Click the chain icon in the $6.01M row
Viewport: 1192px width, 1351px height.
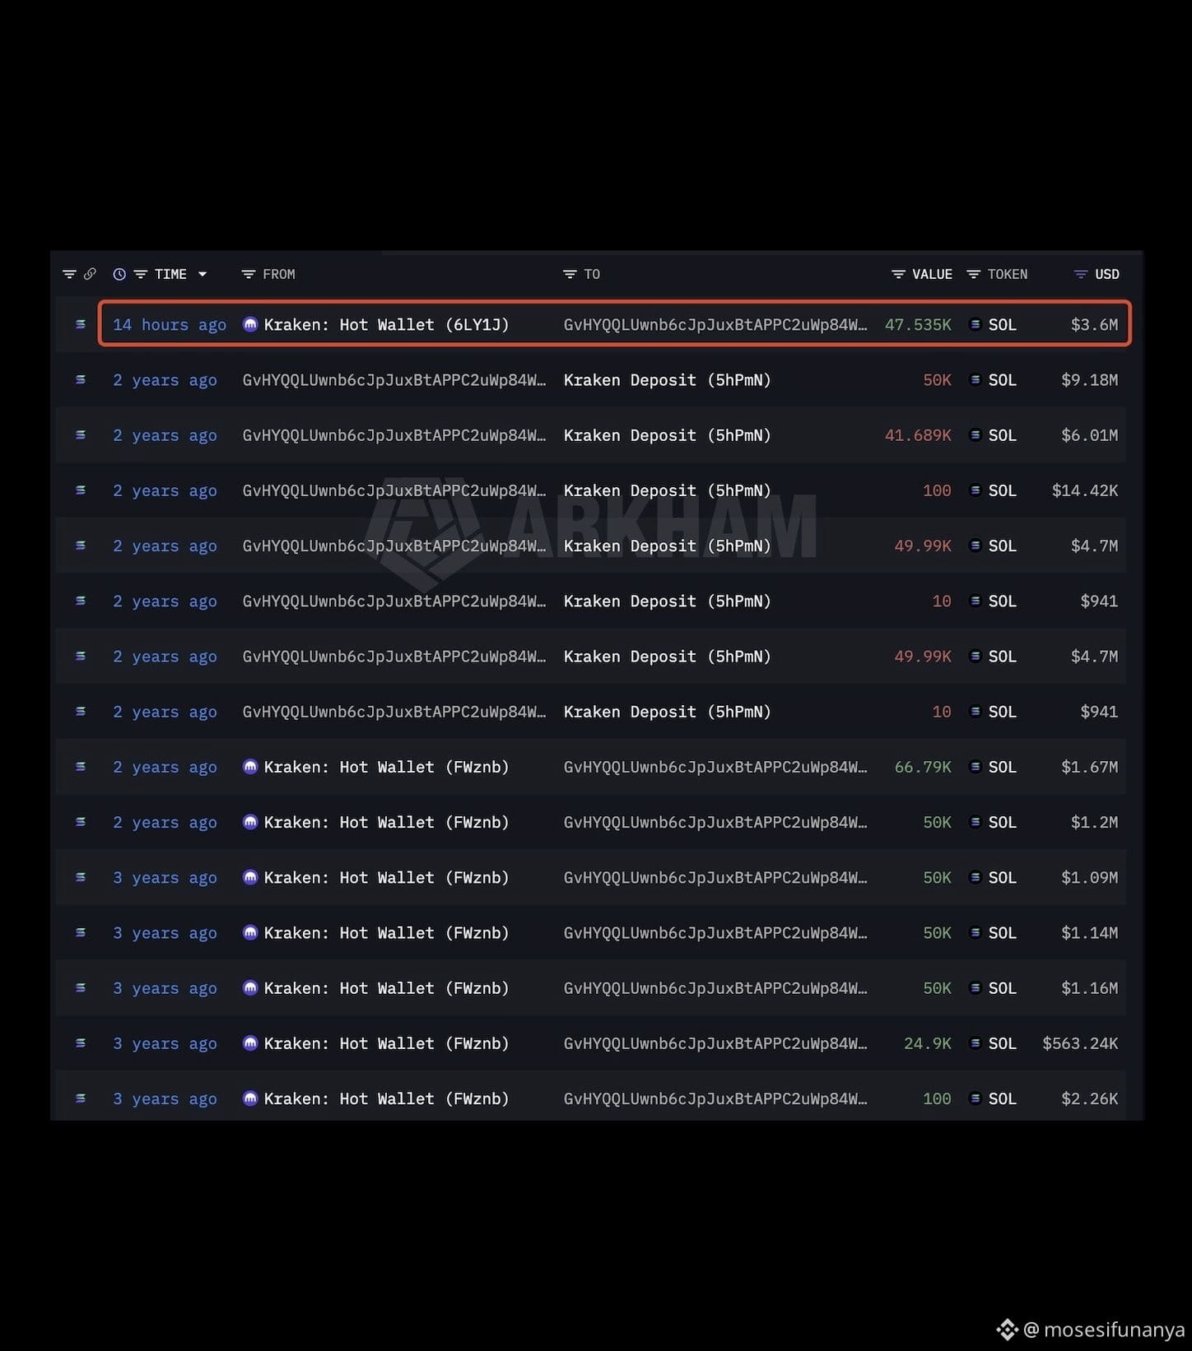pos(81,434)
